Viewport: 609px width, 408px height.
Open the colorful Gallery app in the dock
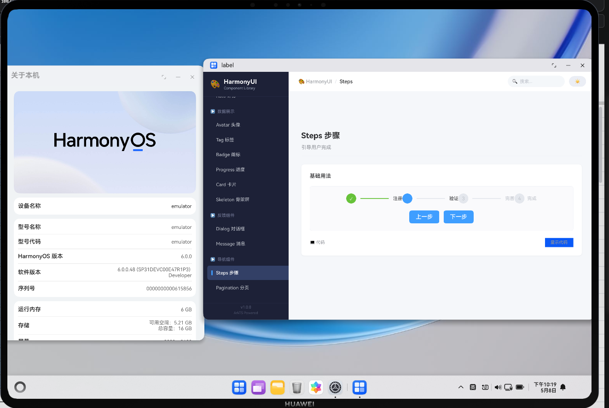point(316,387)
